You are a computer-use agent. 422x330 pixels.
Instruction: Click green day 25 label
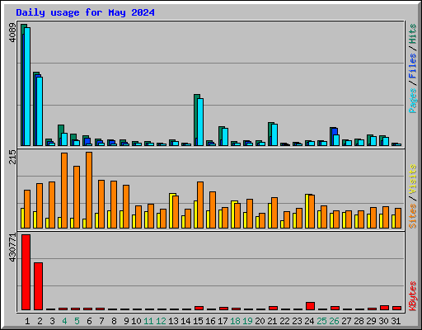click(321, 321)
